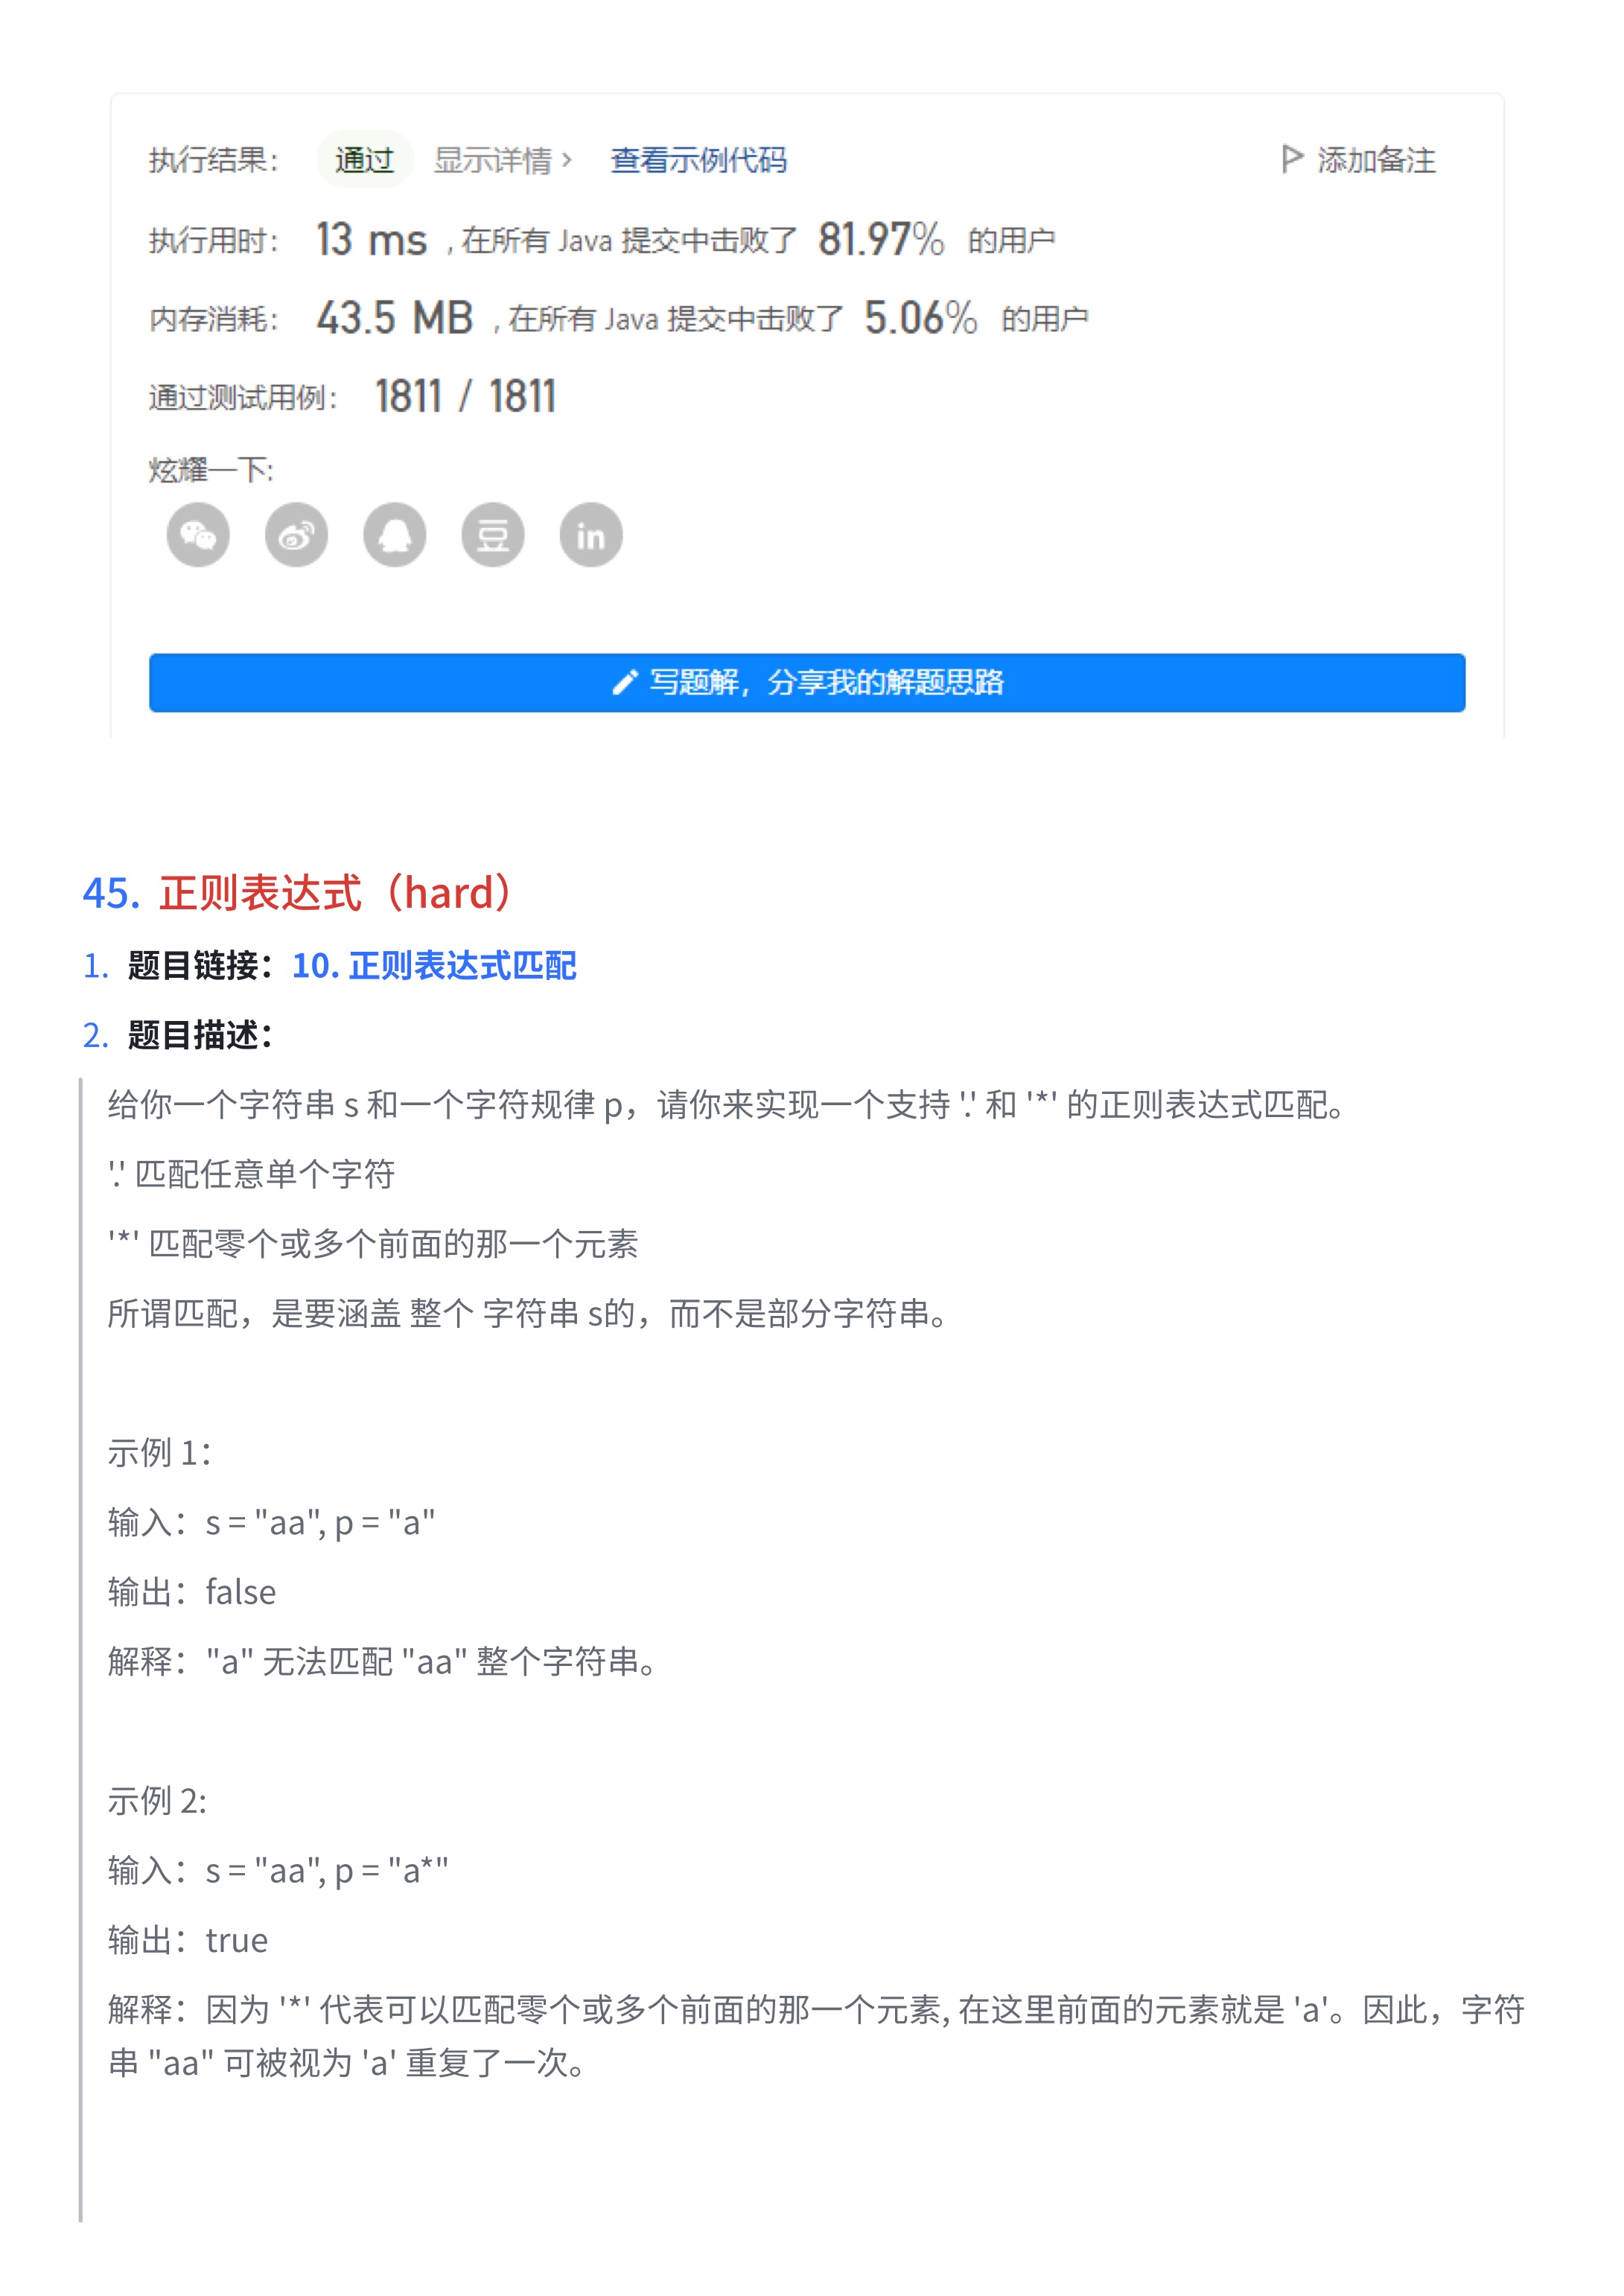Click the 示例 2 example heading

click(157, 1800)
